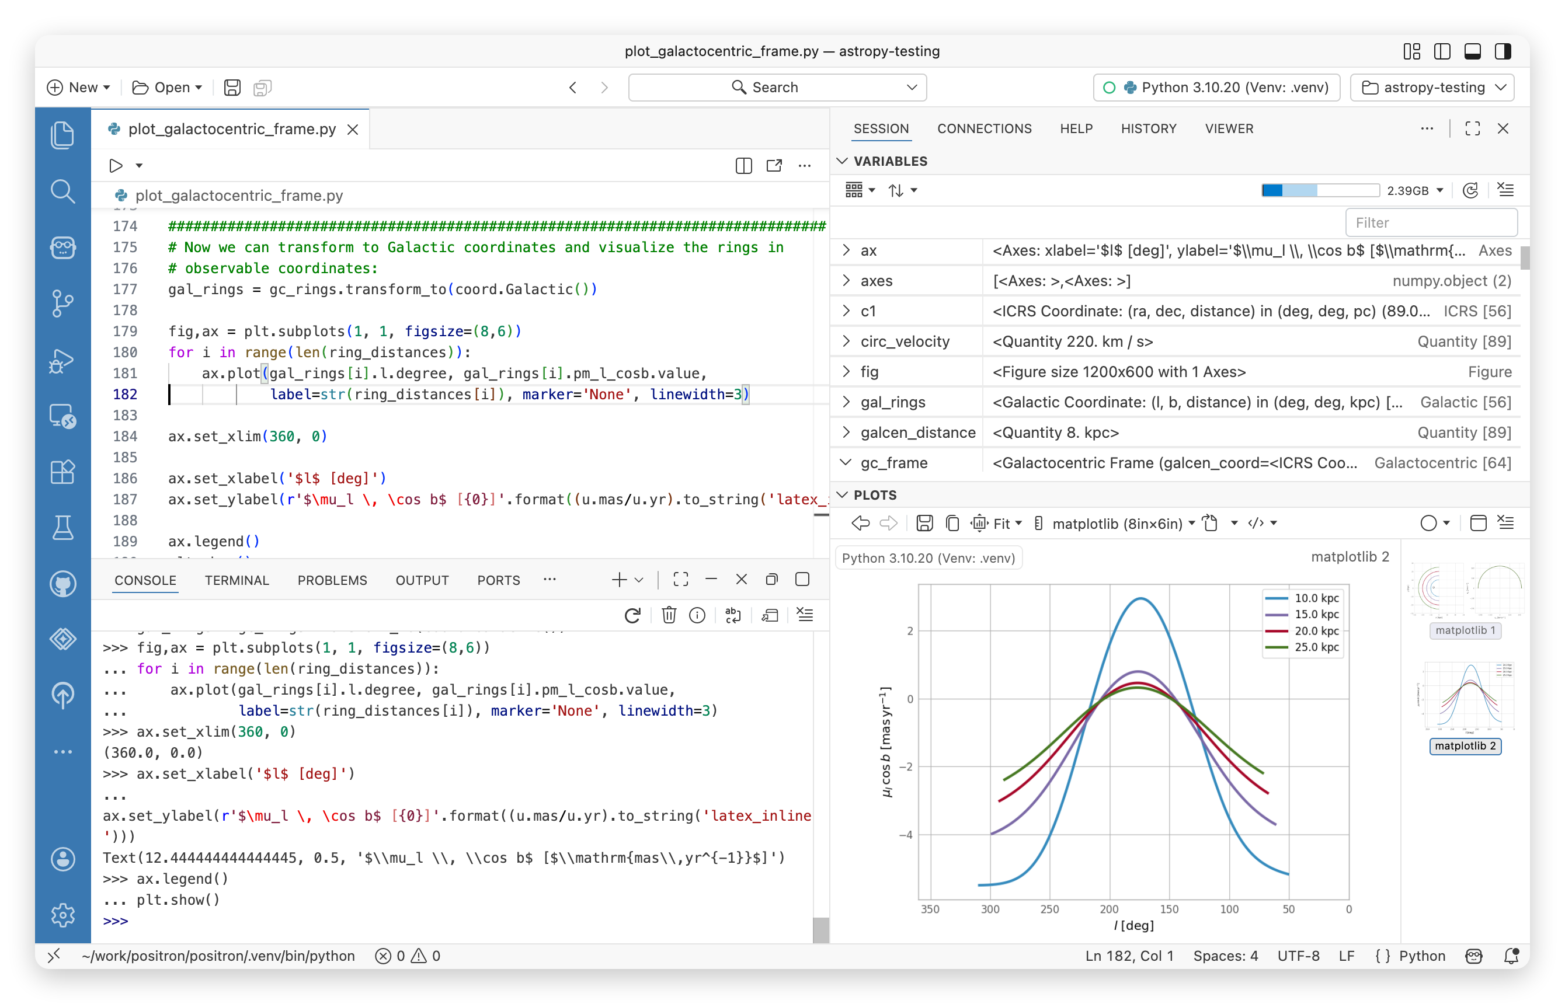1565x1004 pixels.
Task: Open the Extensions view
Action: pyautogui.click(x=62, y=472)
